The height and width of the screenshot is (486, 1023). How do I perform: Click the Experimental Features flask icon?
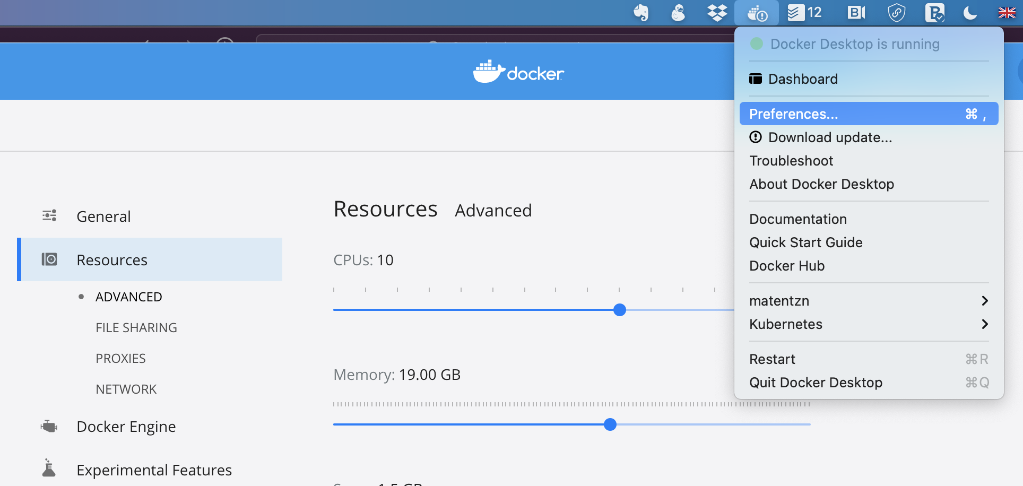click(49, 468)
